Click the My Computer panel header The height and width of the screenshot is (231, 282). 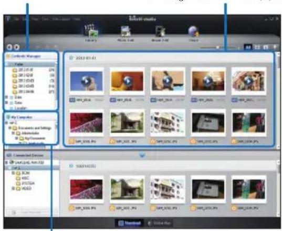30,117
